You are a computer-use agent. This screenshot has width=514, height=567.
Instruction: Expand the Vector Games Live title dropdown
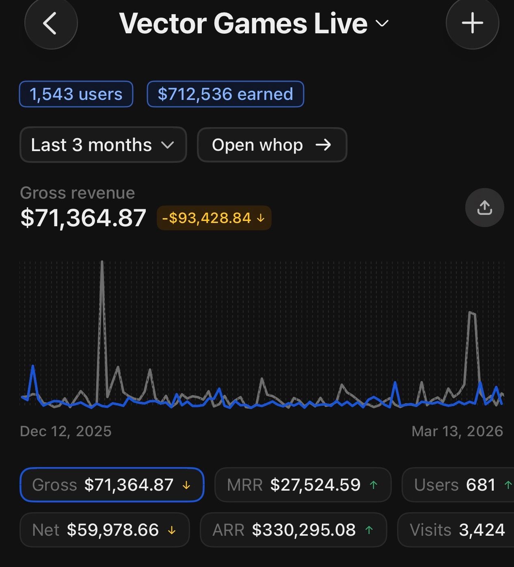click(254, 23)
